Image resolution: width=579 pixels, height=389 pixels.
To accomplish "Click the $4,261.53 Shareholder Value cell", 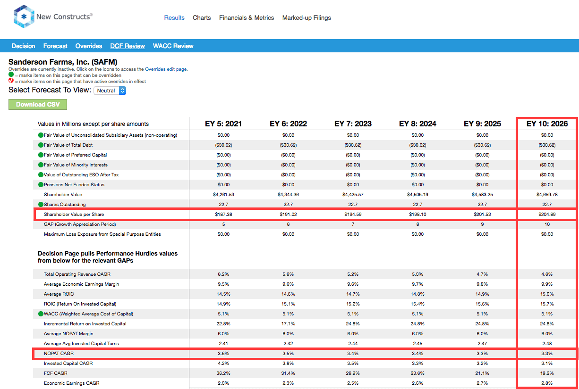I will click(x=223, y=195).
